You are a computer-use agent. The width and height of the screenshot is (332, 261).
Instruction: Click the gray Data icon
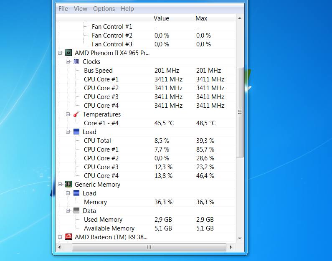pyautogui.click(x=76, y=210)
